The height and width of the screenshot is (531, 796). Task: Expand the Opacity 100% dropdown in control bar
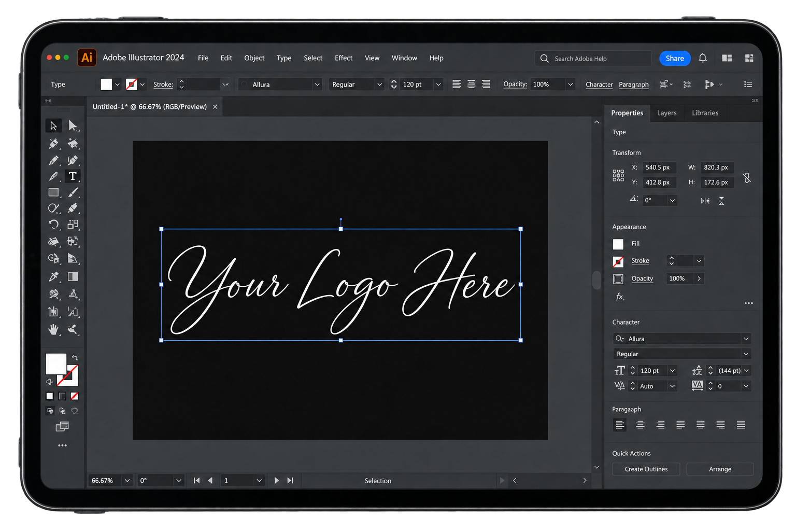pyautogui.click(x=571, y=84)
